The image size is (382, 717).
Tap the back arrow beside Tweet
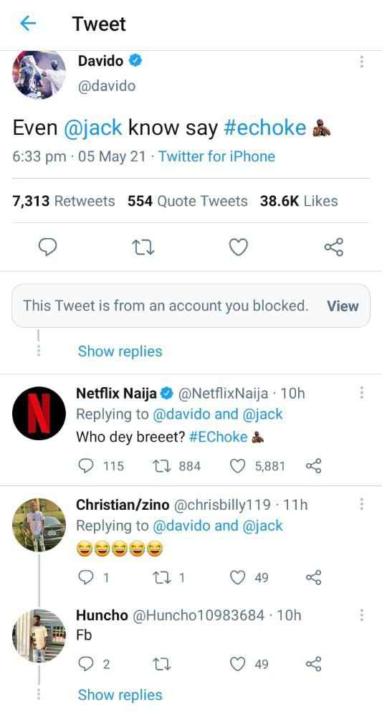(28, 24)
